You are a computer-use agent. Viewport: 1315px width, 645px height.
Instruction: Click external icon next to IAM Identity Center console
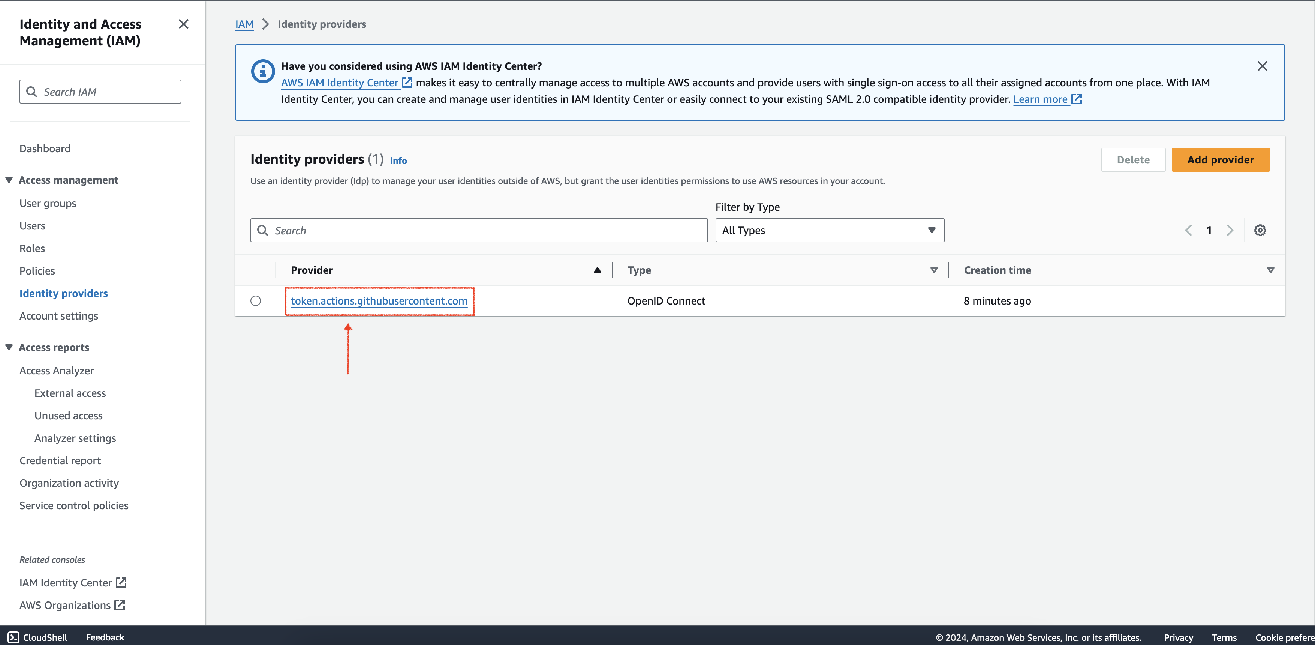click(x=121, y=582)
